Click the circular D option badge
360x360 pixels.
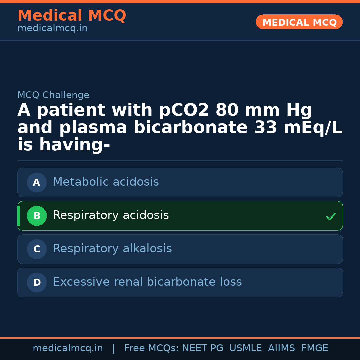click(x=37, y=282)
